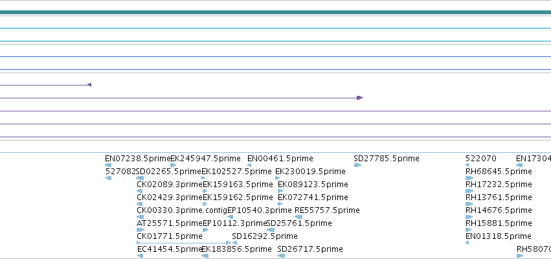Select the EN00461.5prime feature label

tap(280, 159)
